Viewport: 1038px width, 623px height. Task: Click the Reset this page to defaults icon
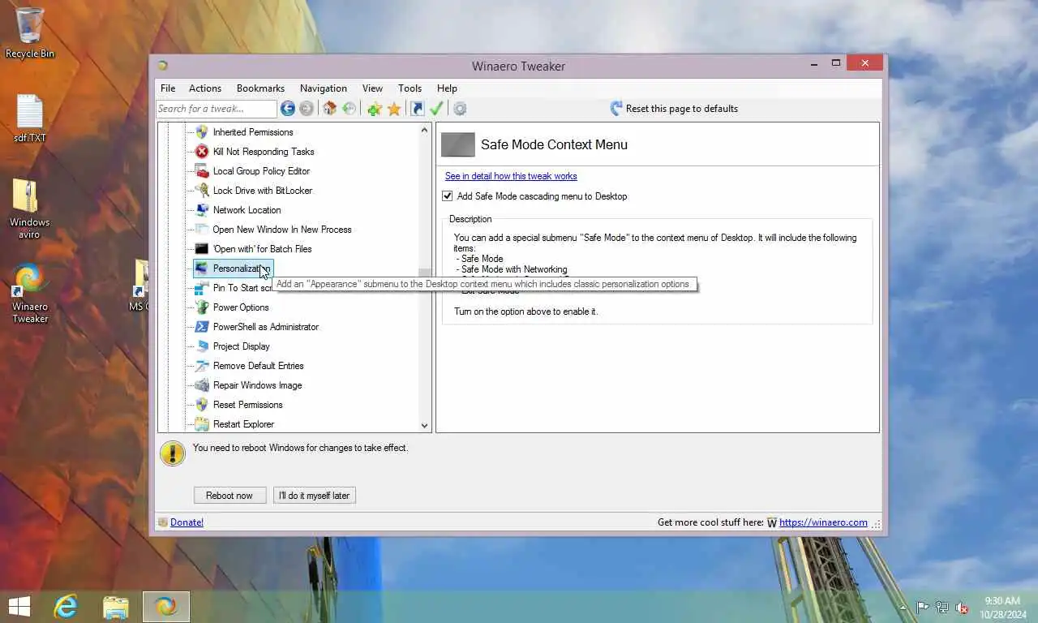tap(616, 109)
